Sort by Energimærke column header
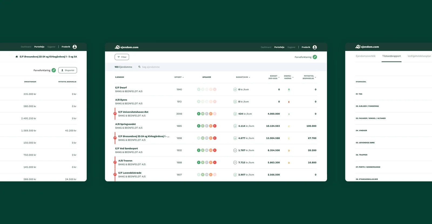432x224 pixels. [x=289, y=77]
